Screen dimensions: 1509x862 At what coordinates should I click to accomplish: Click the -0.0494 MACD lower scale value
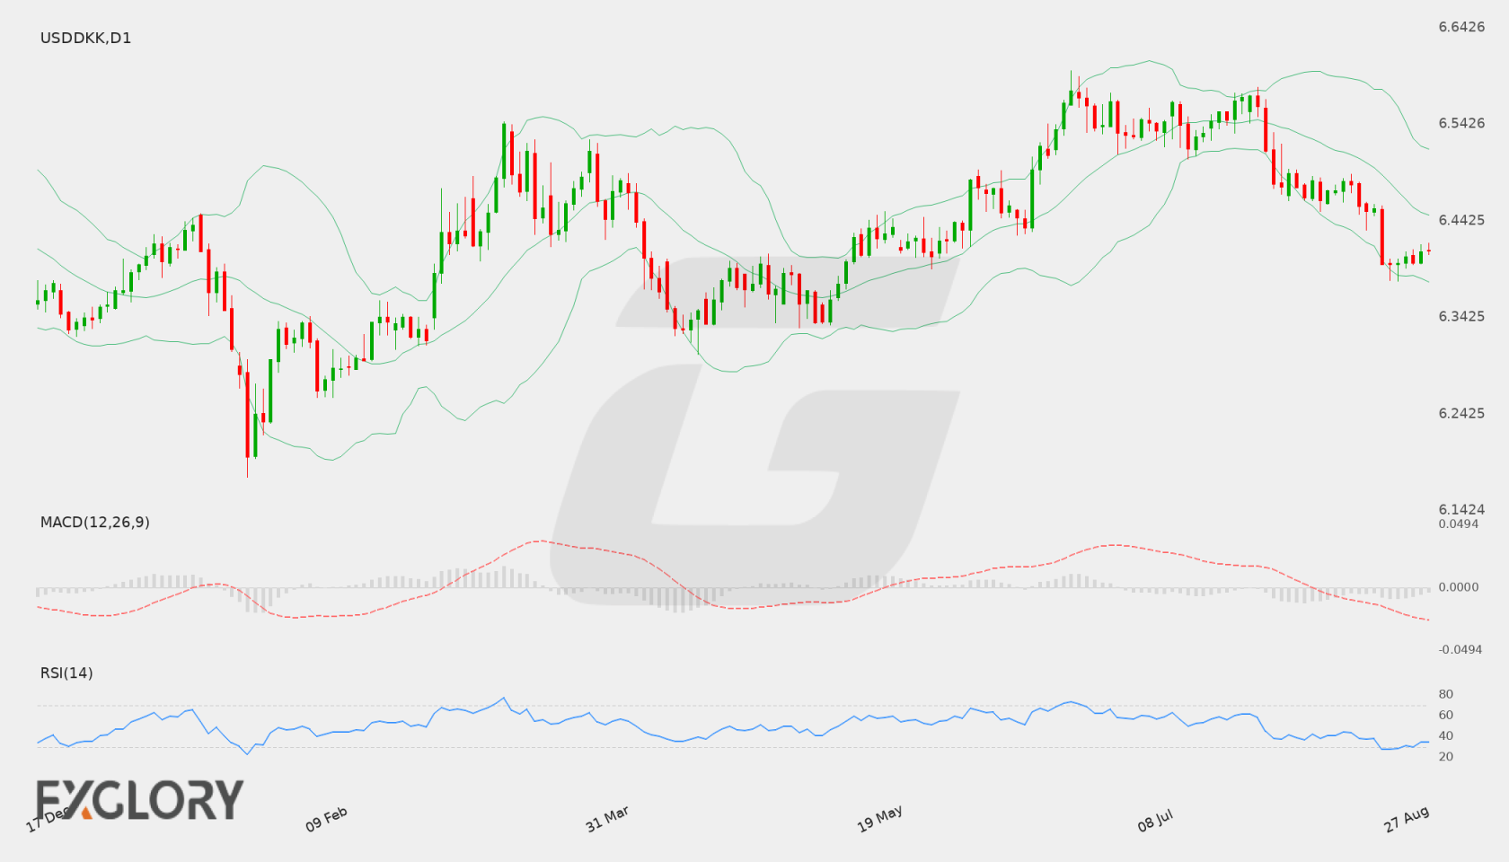tap(1460, 649)
